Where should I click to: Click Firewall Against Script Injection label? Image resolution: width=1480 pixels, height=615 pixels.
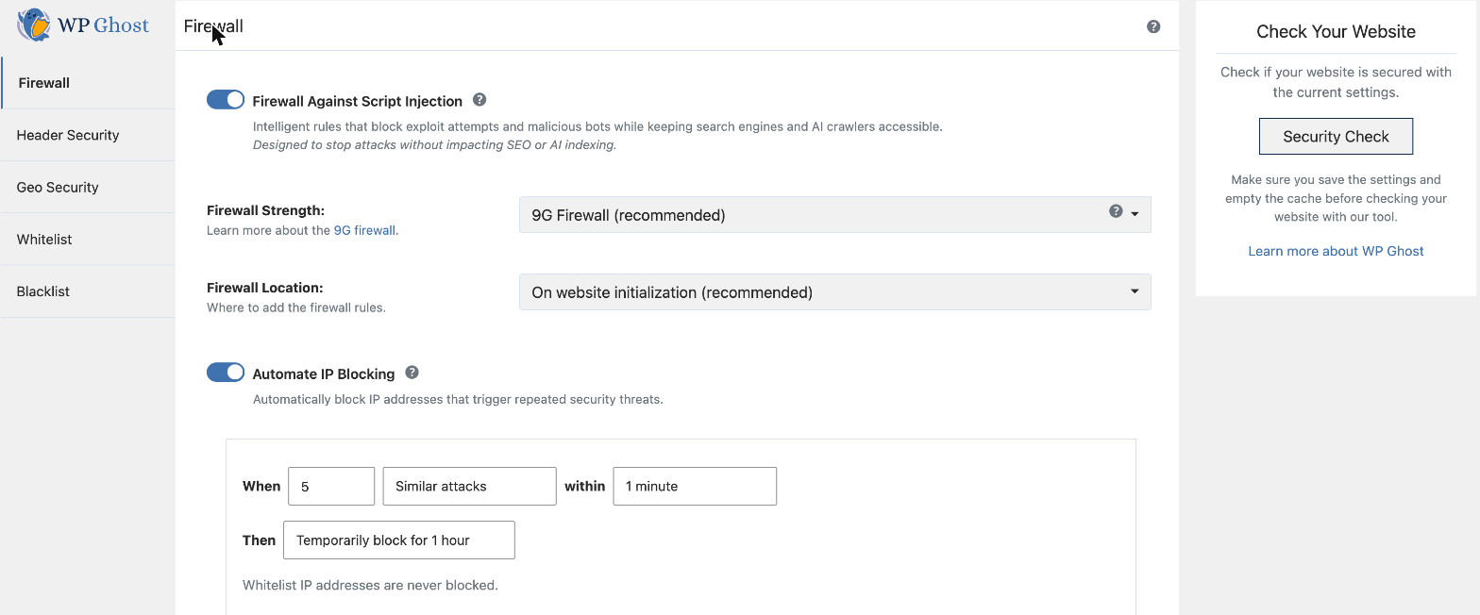(x=358, y=101)
